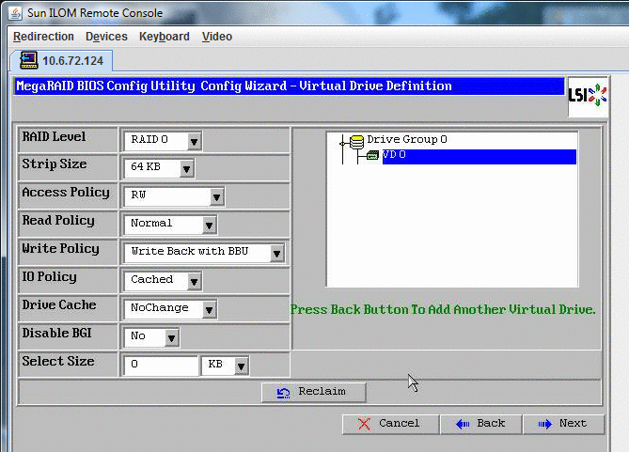Click the Reclaim button
The height and width of the screenshot is (452, 629).
[x=314, y=392]
